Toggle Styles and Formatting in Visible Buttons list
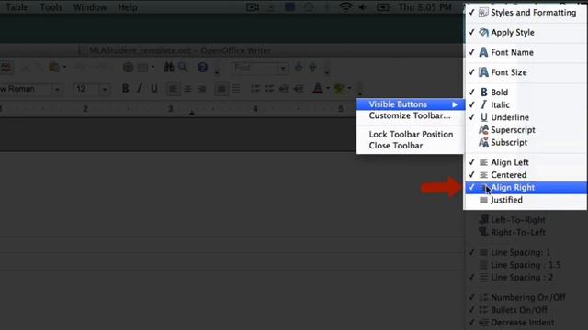 [x=526, y=12]
